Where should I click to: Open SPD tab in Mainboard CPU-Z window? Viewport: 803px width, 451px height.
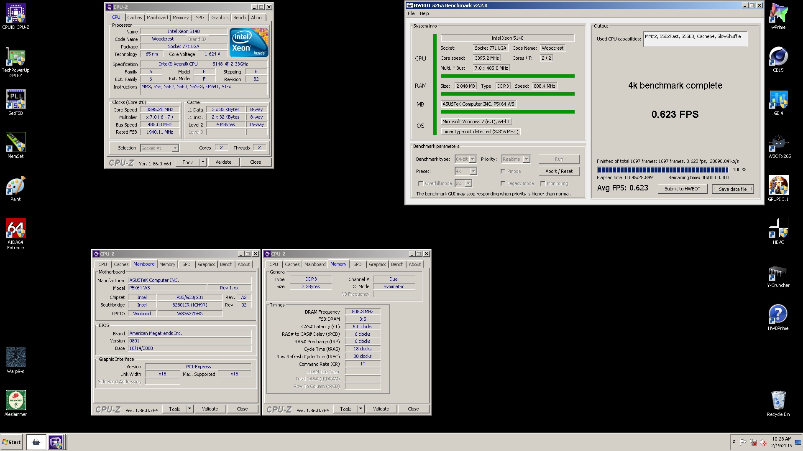187,264
